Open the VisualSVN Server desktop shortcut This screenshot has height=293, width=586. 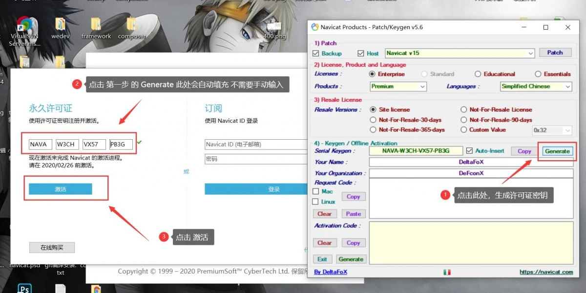point(24,31)
